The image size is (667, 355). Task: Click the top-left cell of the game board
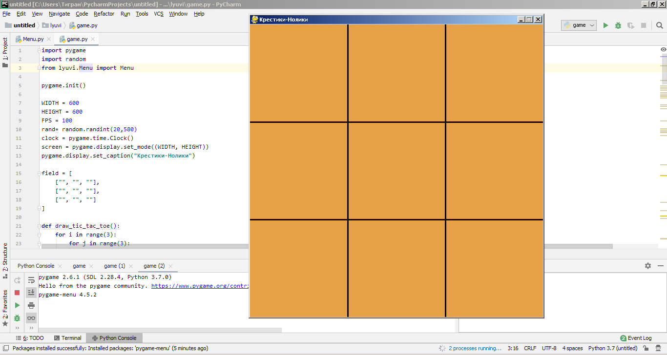point(298,73)
